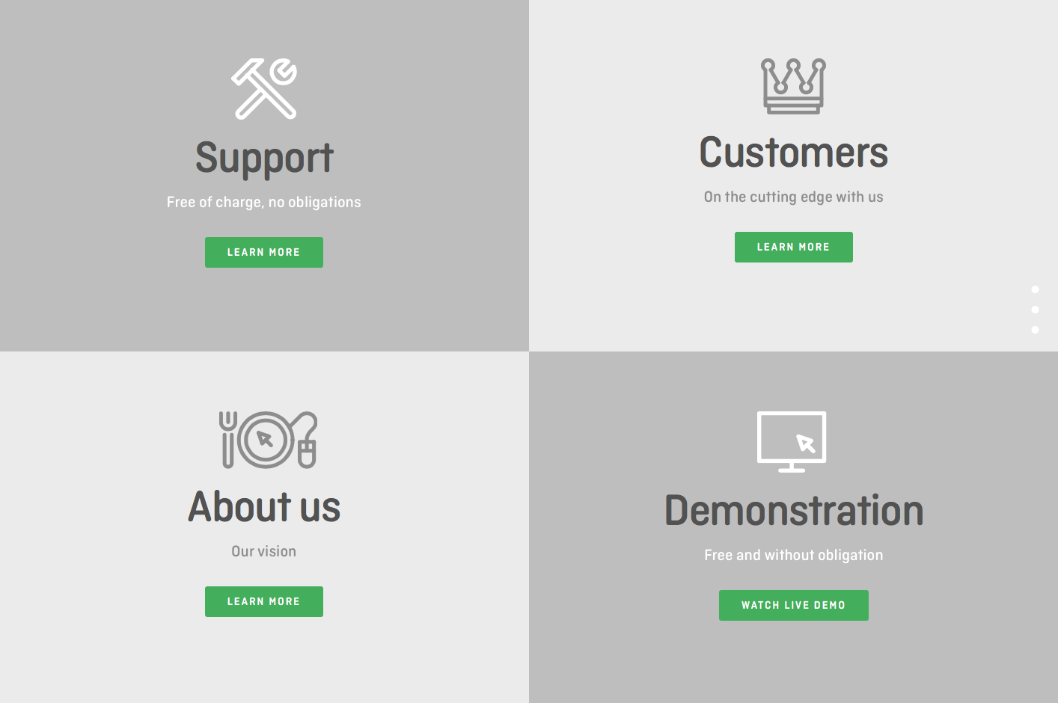Click the hammer and wrench Support icon
This screenshot has width=1058, height=703.
tap(264, 89)
